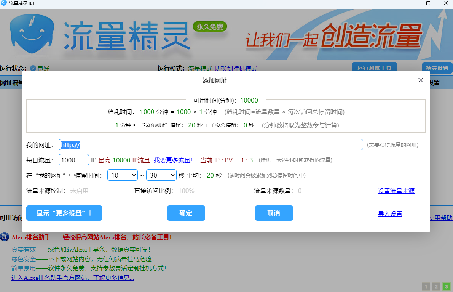Click the 使用帮助 link in main window
The height and width of the screenshot is (292, 453).
pyautogui.click(x=441, y=218)
